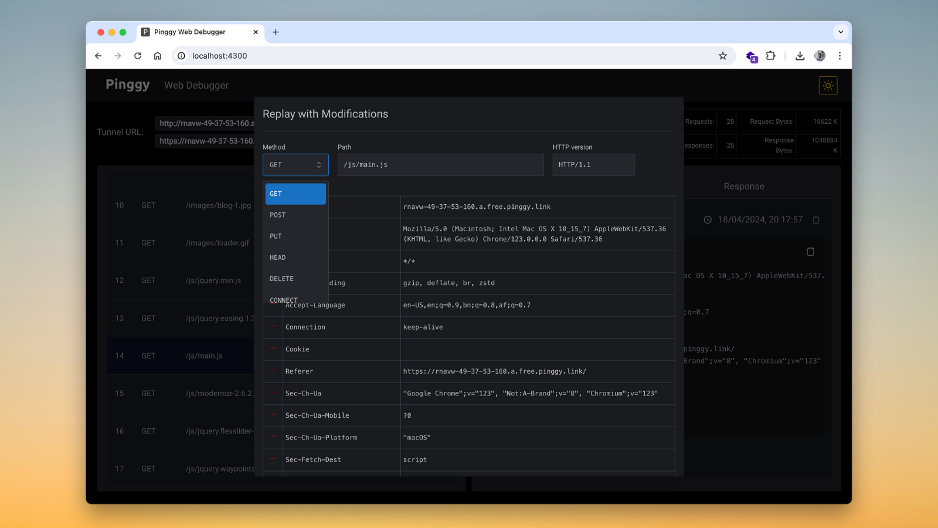This screenshot has height=528, width=938.
Task: Edit the keep-alive Connection value
Action: coord(537,327)
